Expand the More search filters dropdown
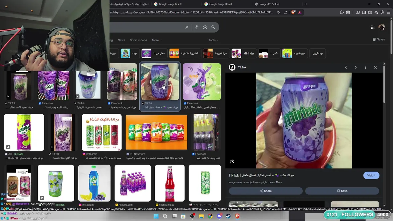The image size is (393, 221). [x=157, y=40]
